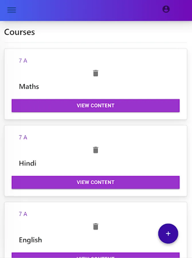The width and height of the screenshot is (192, 258).
Task: Delete the Maths course with trash icon
Action: 96,73
